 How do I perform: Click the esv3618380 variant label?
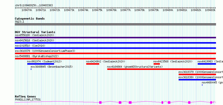click(201, 77)
